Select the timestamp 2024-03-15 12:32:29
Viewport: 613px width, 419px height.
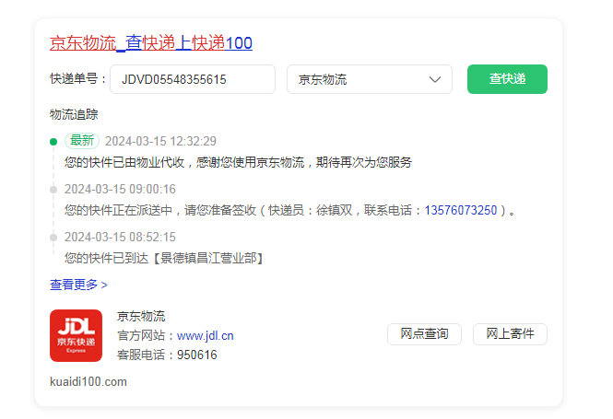click(x=160, y=141)
